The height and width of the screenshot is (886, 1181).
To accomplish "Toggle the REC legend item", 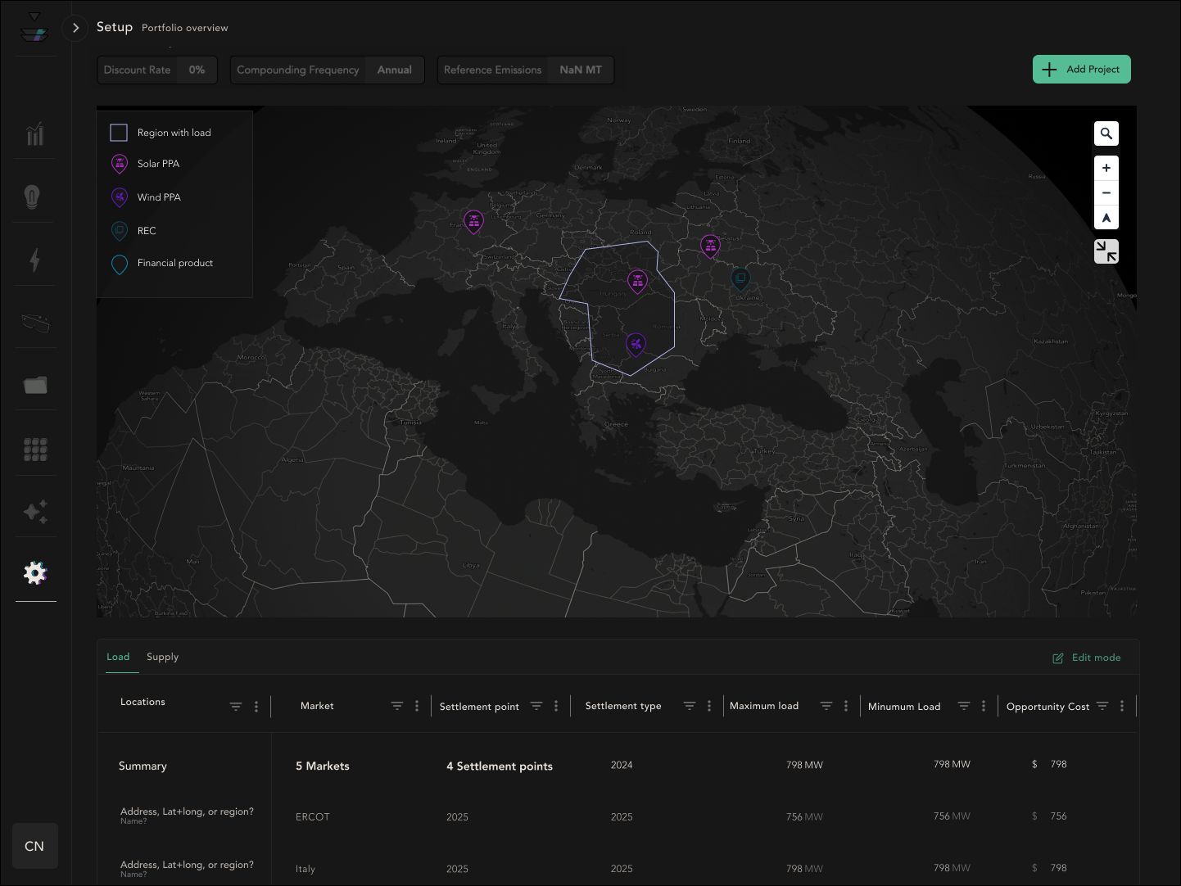I will (x=133, y=231).
